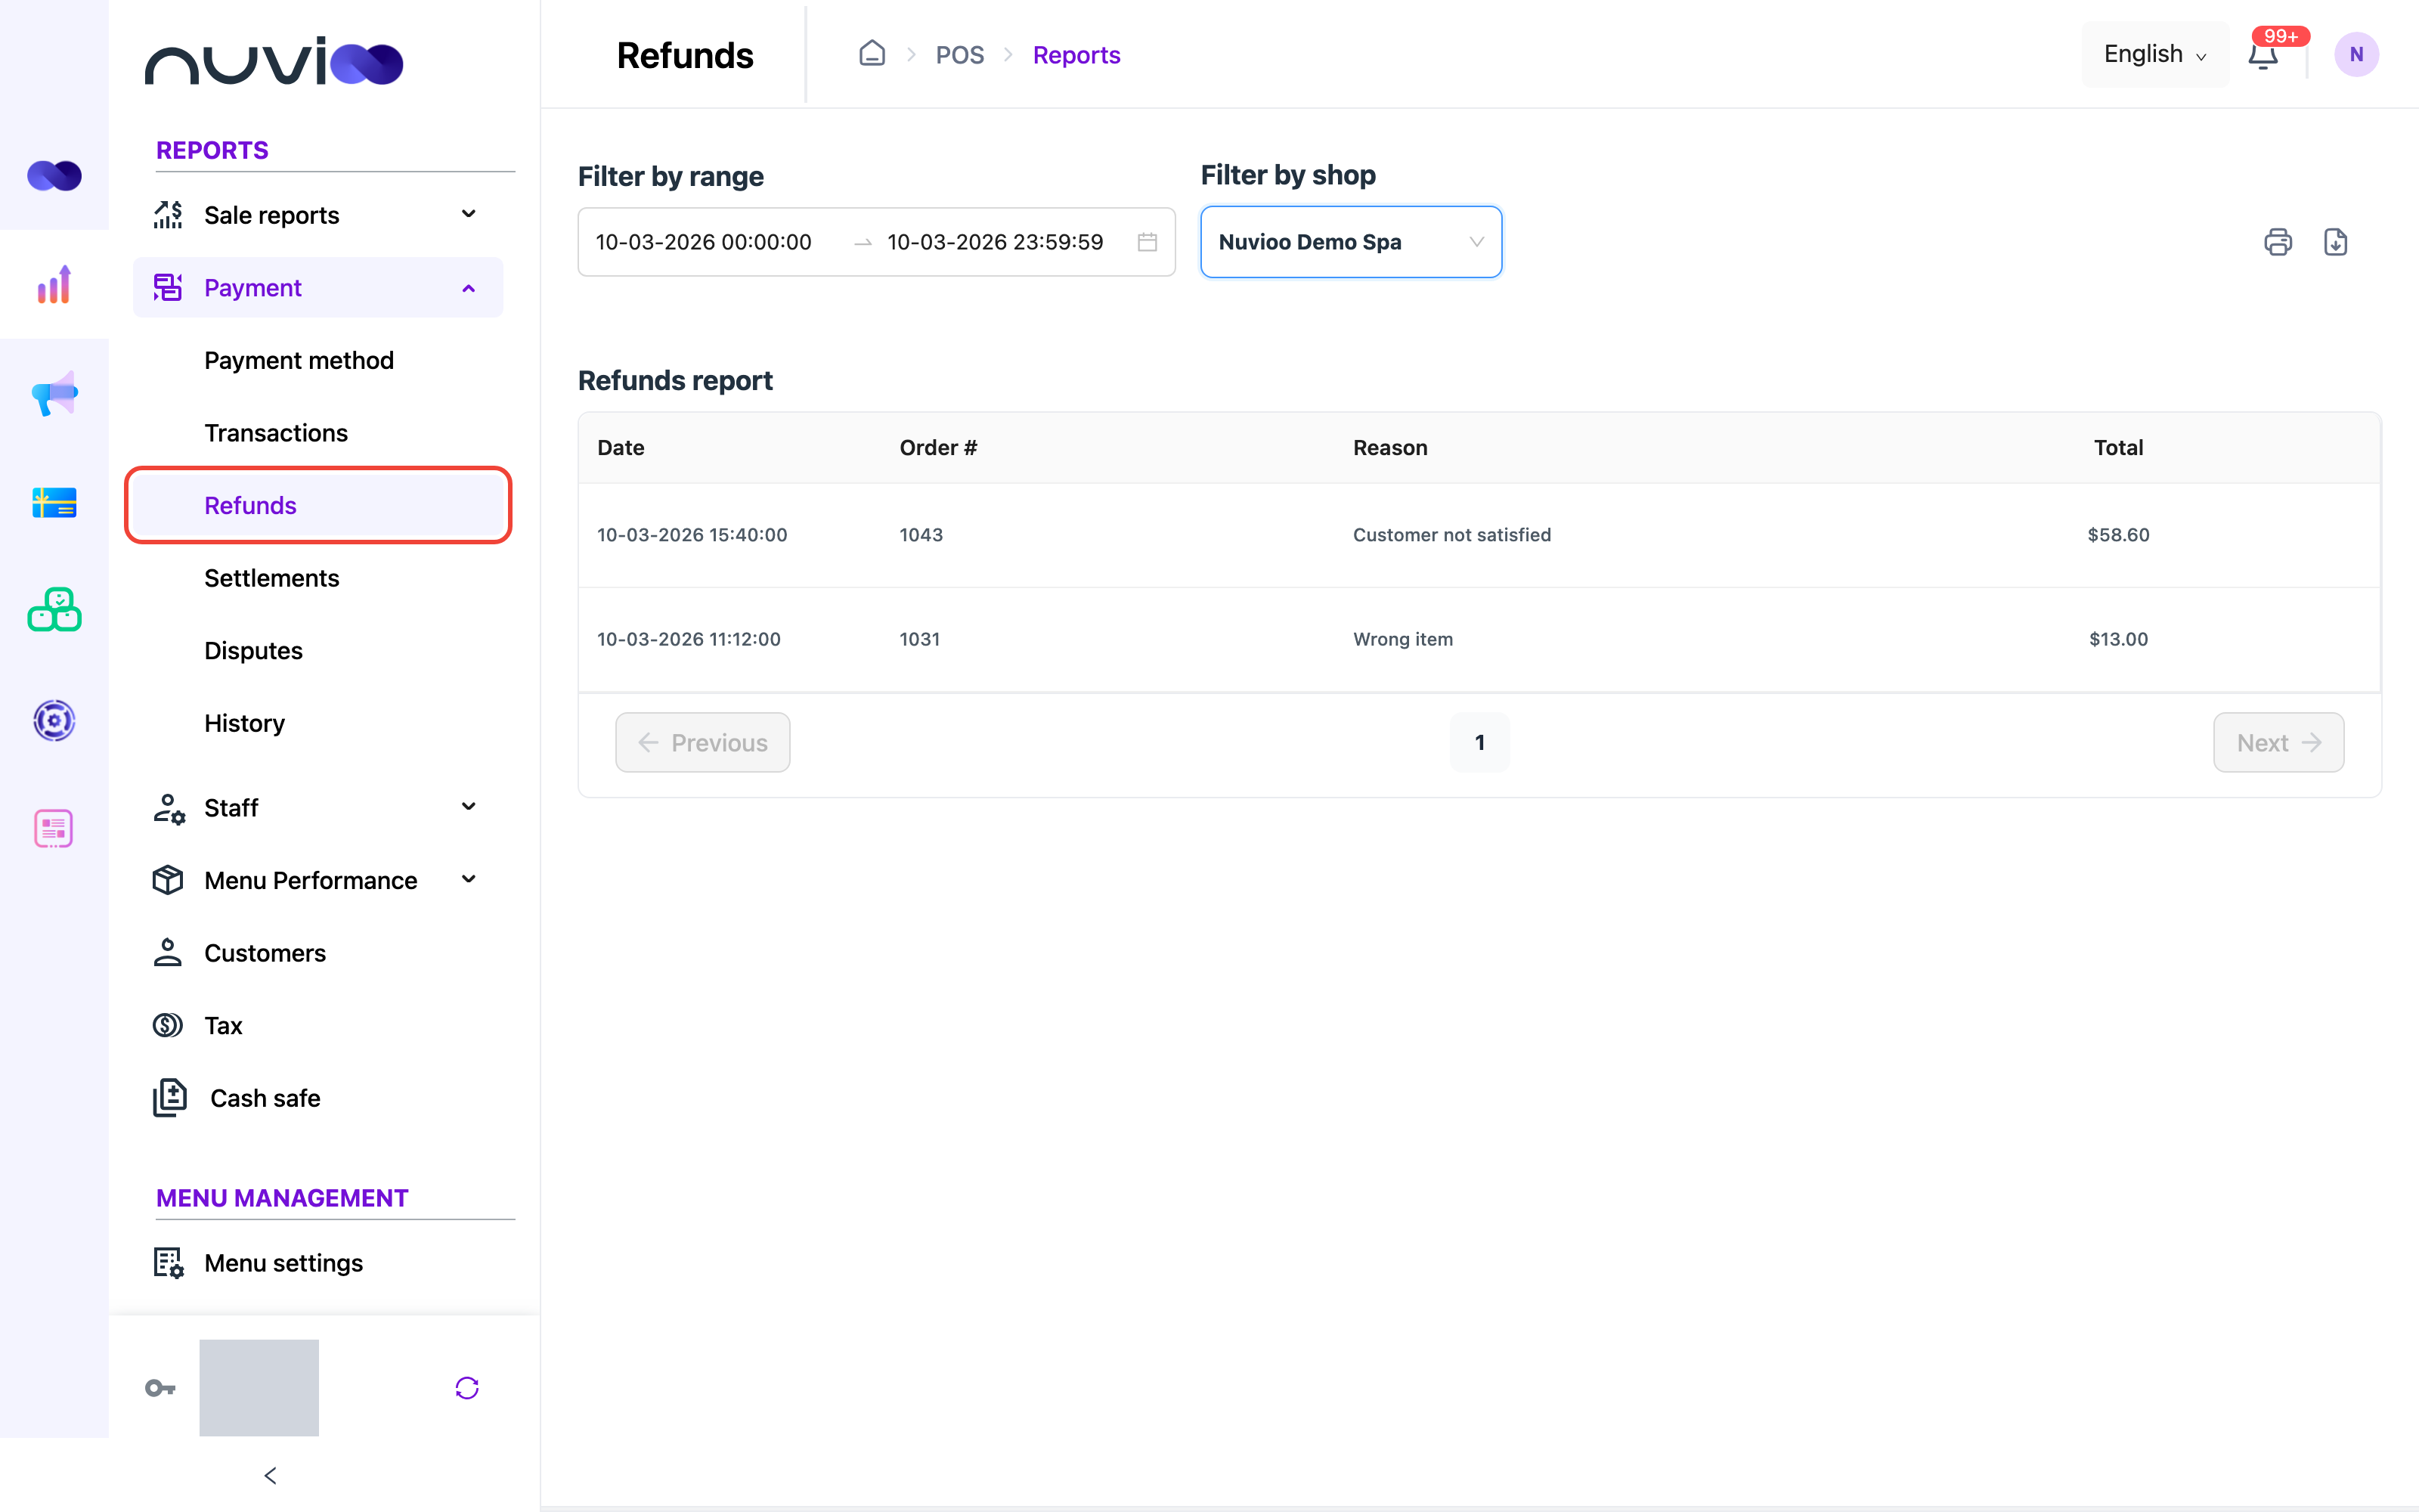Viewport: 2419px width, 1512px height.
Task: Click the Reports breadcrumb link
Action: (1076, 55)
